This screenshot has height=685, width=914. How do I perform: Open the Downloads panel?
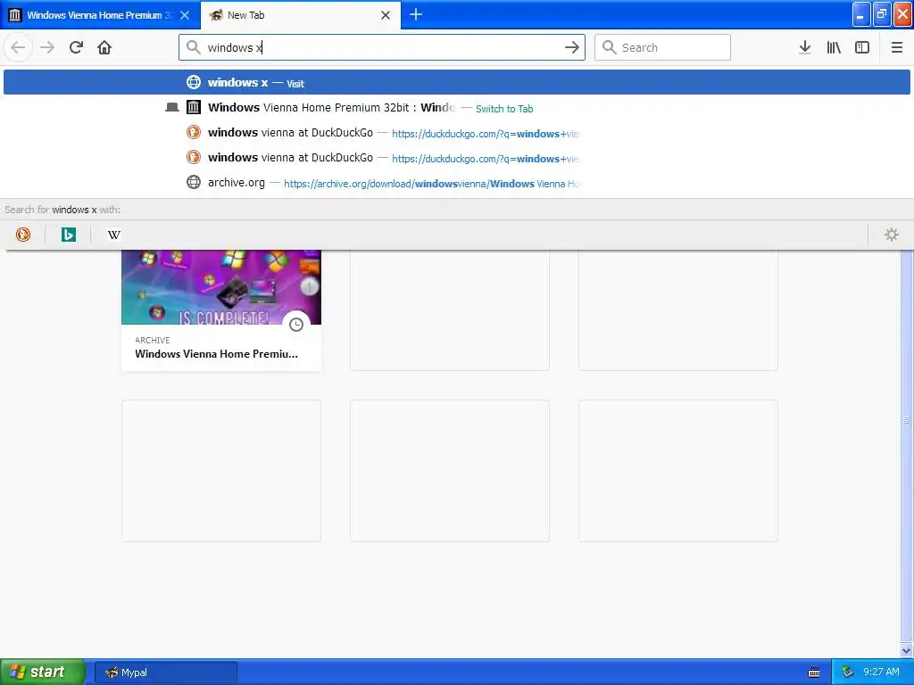[805, 47]
